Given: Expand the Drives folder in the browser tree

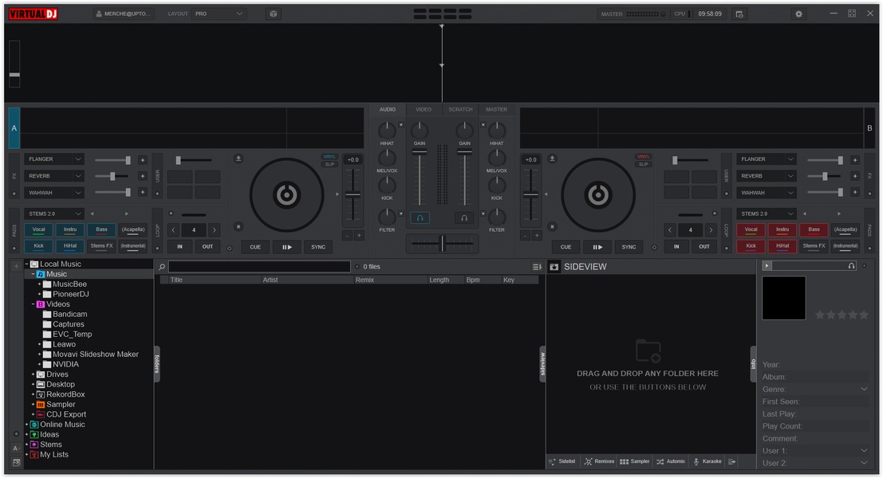Looking at the screenshot, I should tap(34, 374).
